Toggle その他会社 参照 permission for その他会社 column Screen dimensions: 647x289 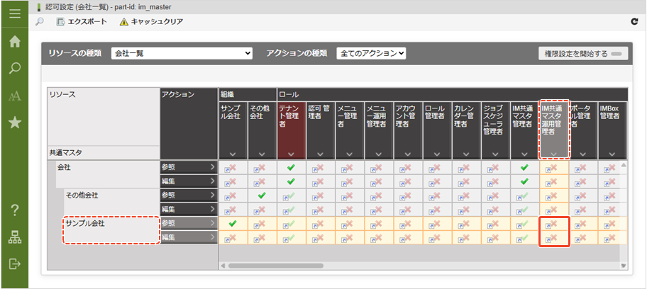coord(262,195)
